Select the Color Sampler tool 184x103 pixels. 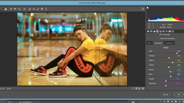(x=15, y=9)
